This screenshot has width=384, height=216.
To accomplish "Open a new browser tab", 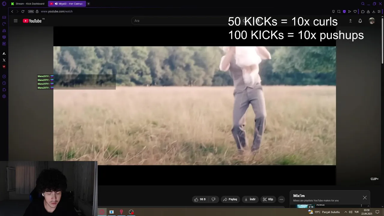I will (88, 4).
